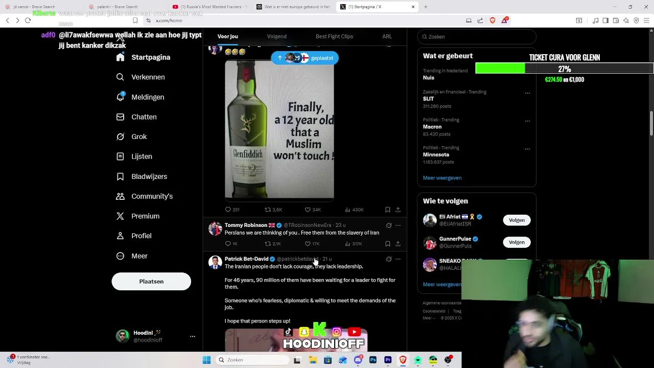Click the X Zoeken search field
This screenshot has width=654, height=368.
(x=477, y=37)
